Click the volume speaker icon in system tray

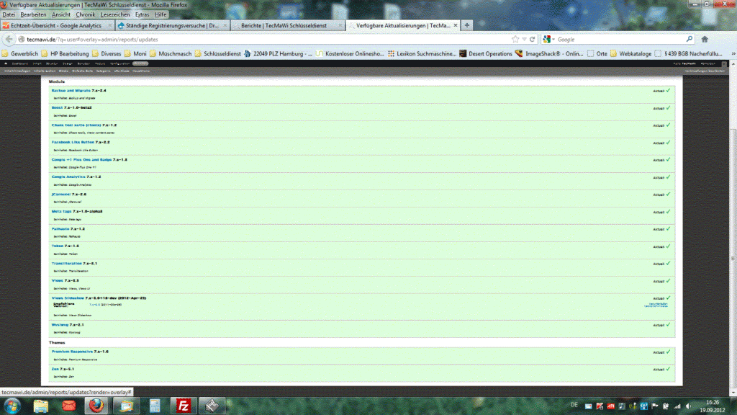pyautogui.click(x=689, y=406)
